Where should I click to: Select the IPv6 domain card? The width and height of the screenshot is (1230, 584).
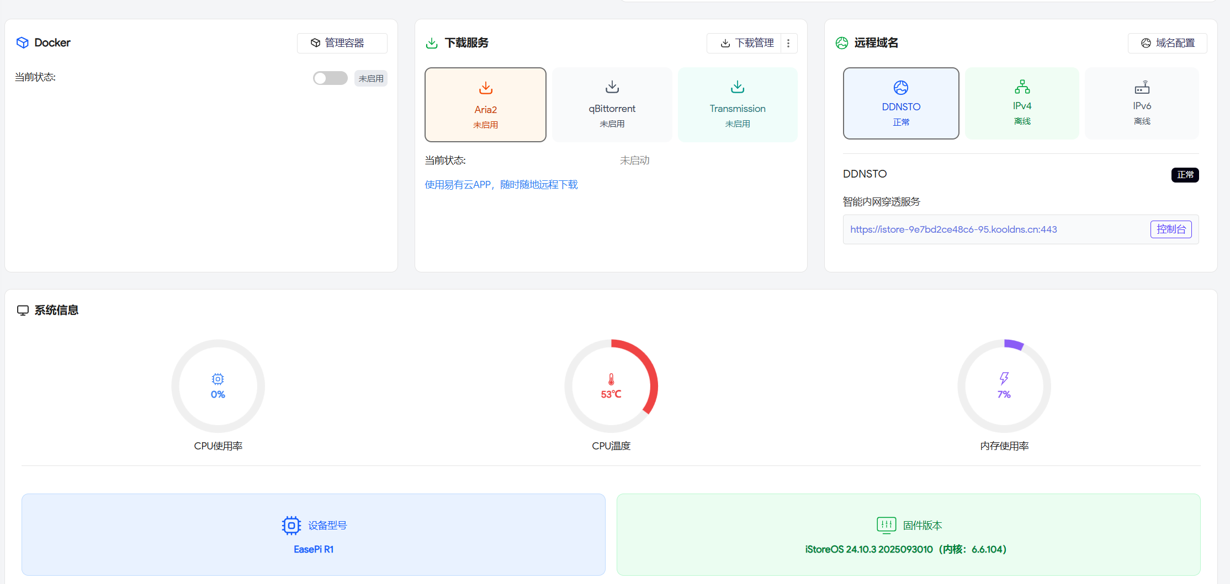coord(1142,104)
